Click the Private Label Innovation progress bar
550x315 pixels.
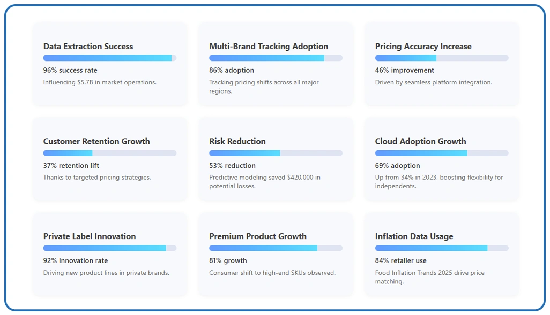click(x=110, y=248)
